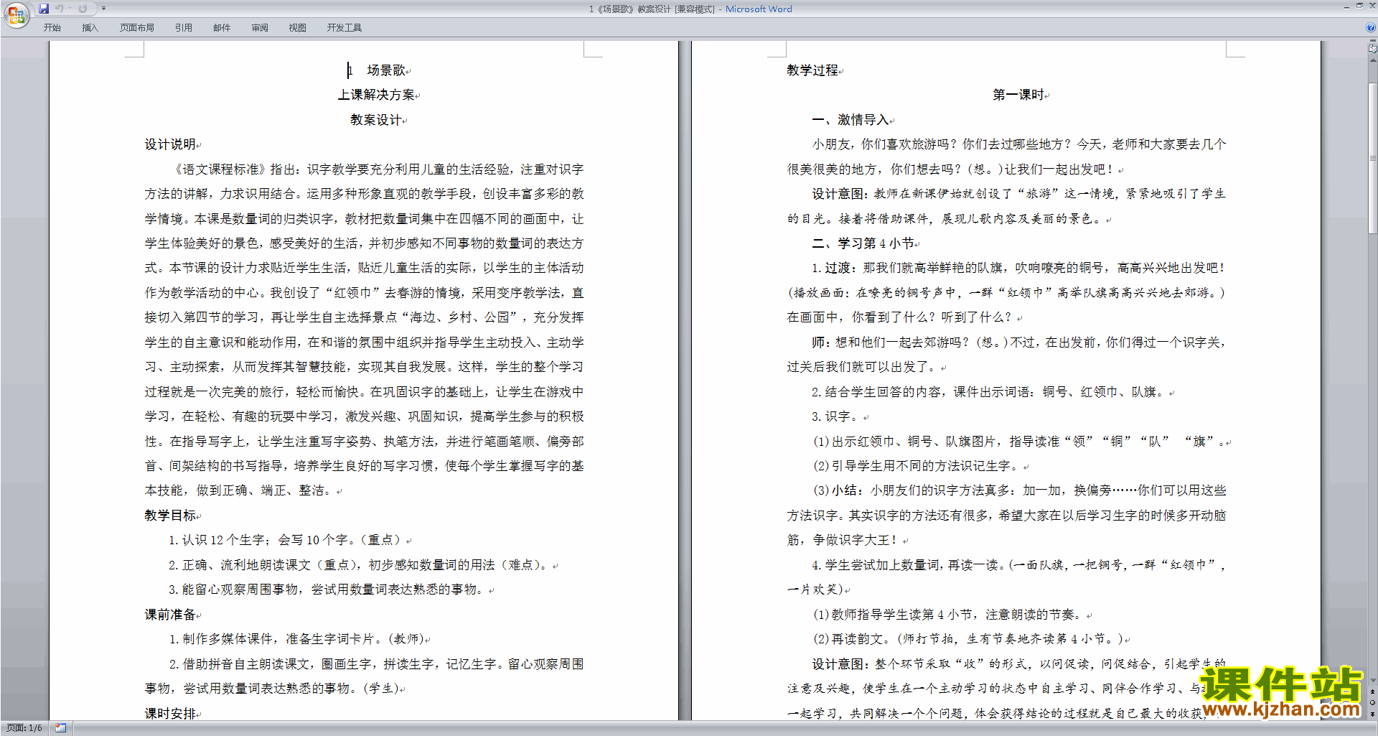Open the 开发工具 tab
This screenshot has width=1378, height=736.
tap(344, 28)
